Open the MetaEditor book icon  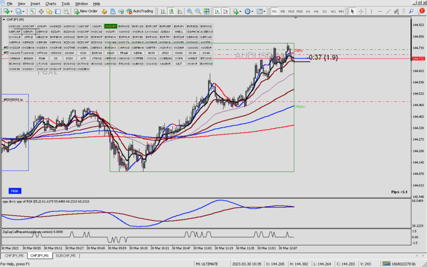coord(104,11)
